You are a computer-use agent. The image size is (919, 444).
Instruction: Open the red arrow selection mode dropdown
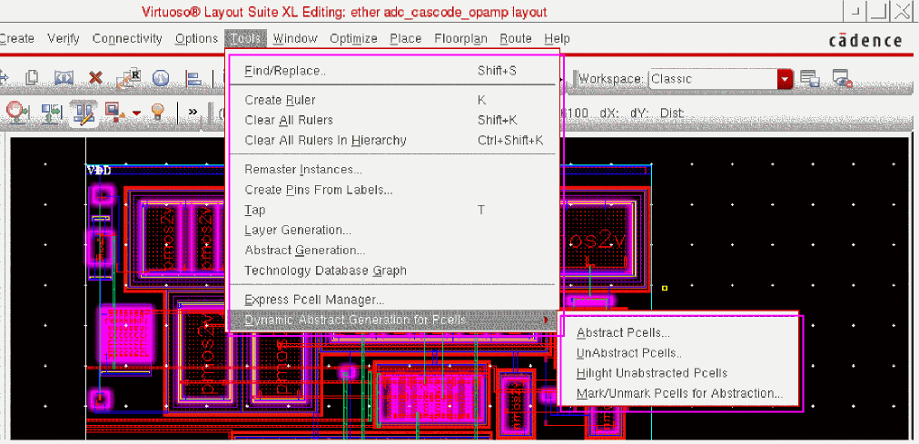click(x=136, y=113)
